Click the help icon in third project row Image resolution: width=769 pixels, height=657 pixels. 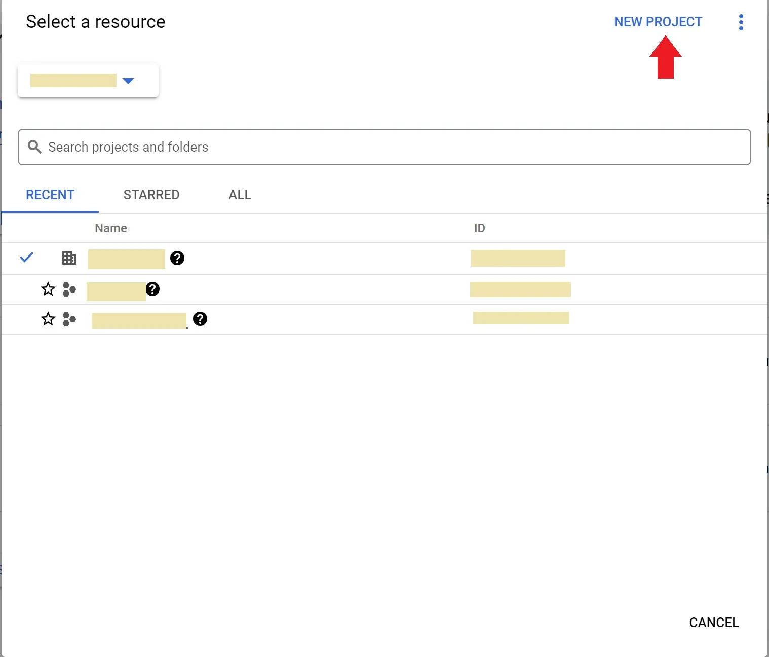click(200, 319)
